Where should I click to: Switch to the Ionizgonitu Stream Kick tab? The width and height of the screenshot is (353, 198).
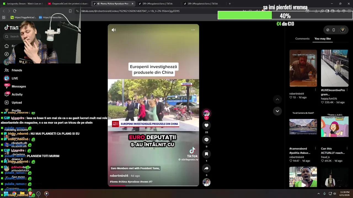23,4
